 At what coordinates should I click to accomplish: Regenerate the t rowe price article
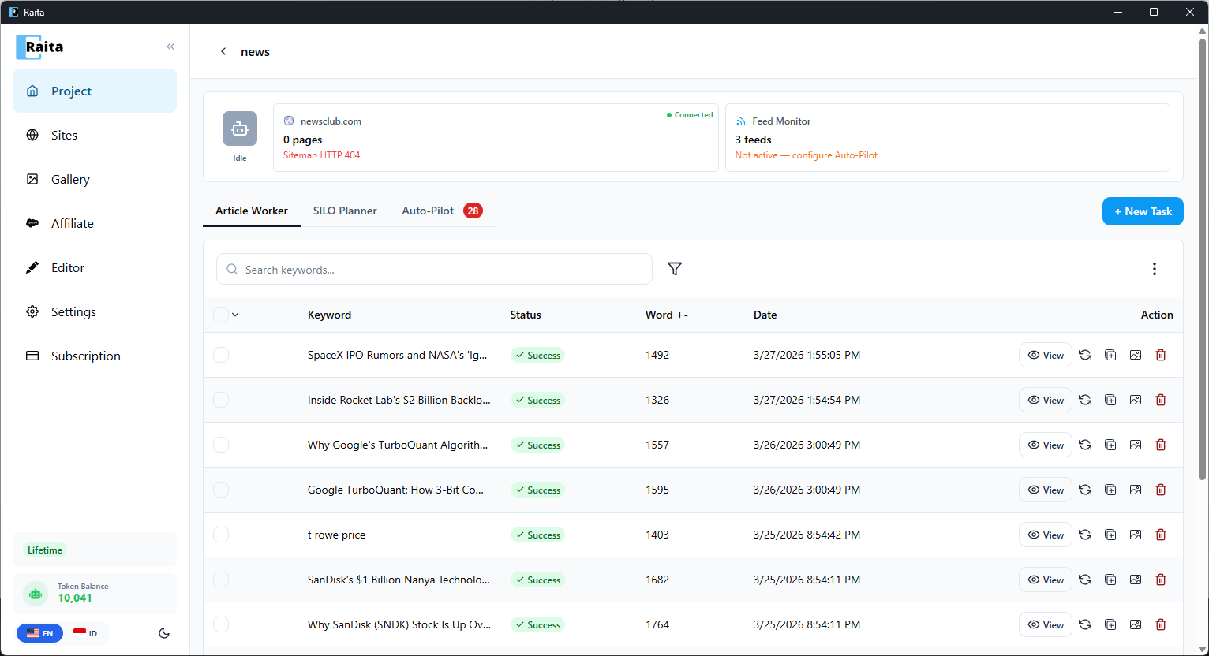tap(1085, 535)
